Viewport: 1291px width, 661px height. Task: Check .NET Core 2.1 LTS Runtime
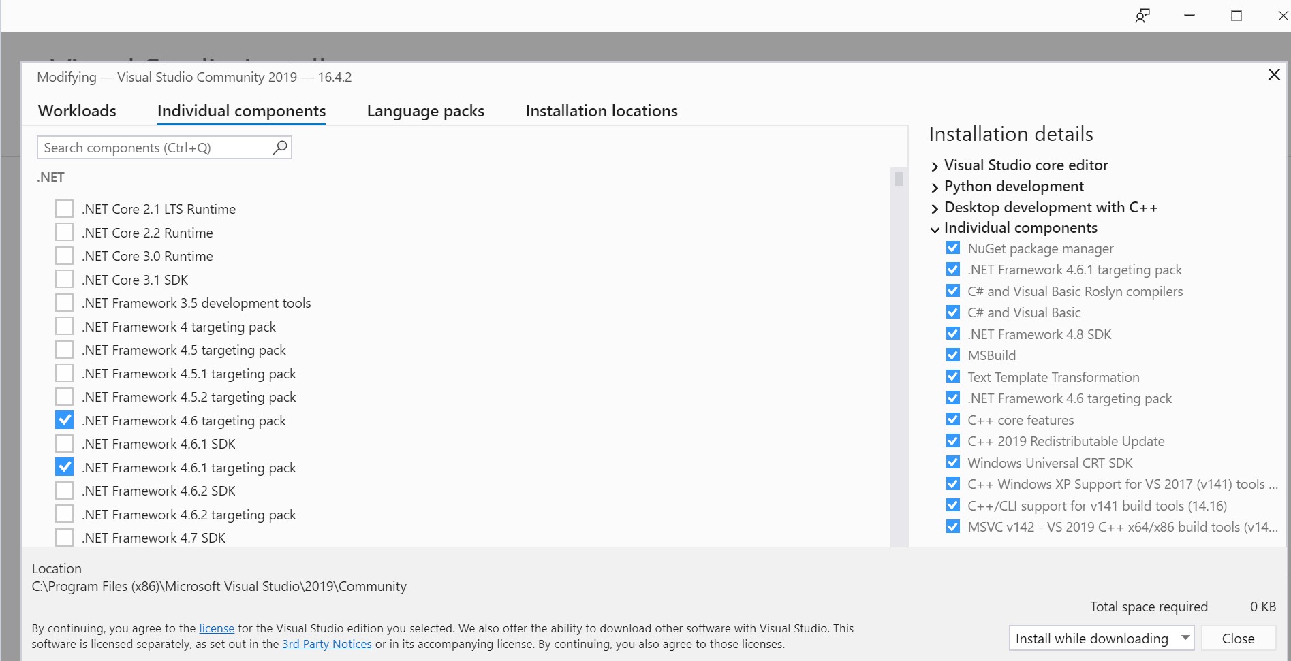pyautogui.click(x=64, y=209)
